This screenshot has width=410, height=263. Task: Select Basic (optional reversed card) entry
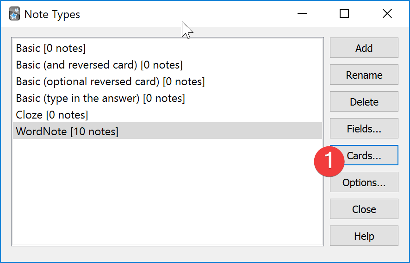(x=110, y=81)
